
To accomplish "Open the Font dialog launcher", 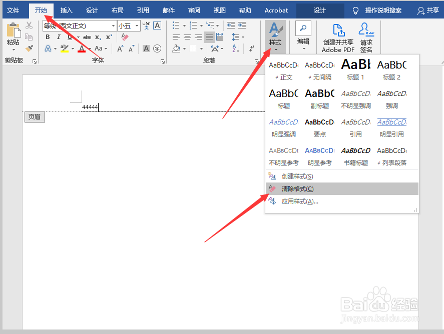I will pos(163,61).
